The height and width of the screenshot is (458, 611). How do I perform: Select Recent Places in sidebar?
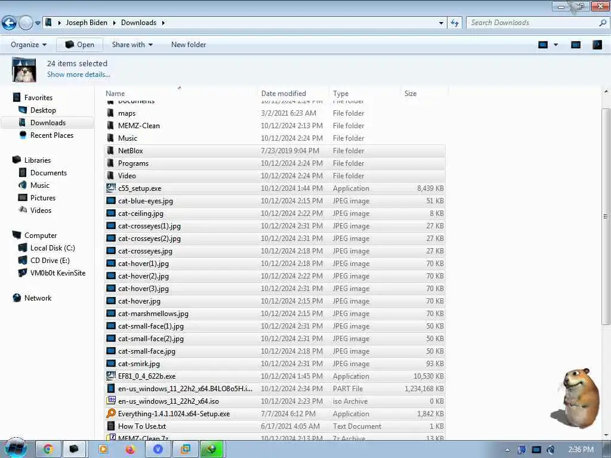52,135
